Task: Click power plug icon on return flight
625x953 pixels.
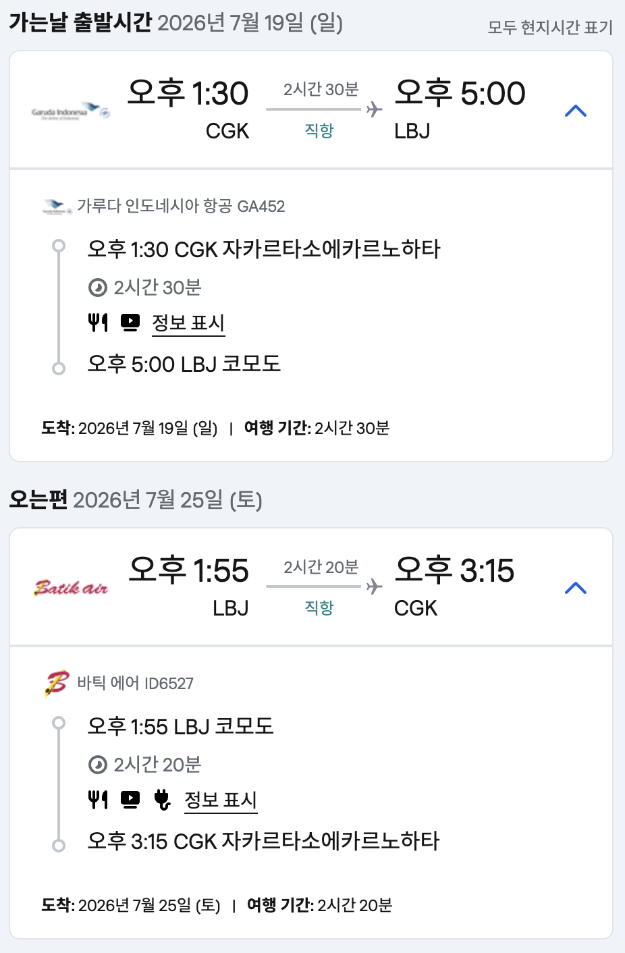Action: click(163, 800)
